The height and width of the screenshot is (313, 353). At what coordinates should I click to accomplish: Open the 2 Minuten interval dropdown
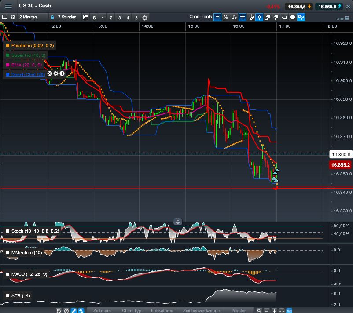[x=28, y=17]
